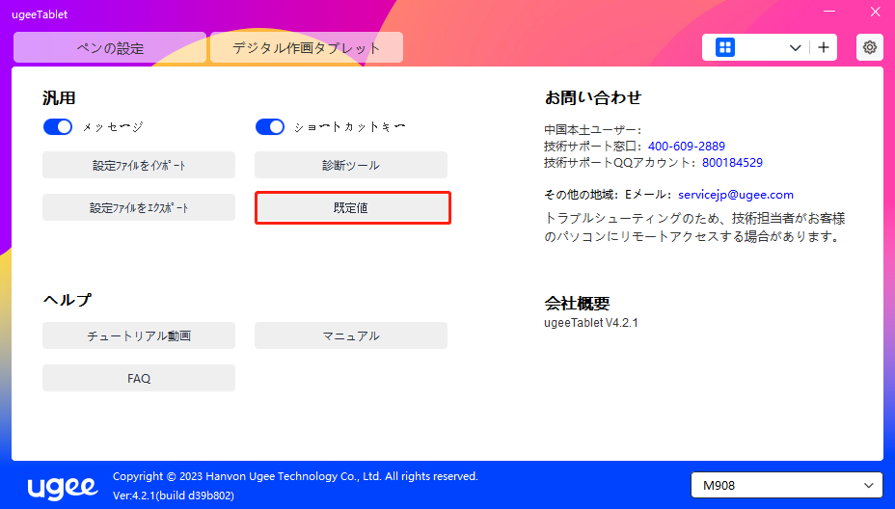Image resolution: width=895 pixels, height=509 pixels.
Task: Click the ugee logo in footer
Action: [63, 486]
